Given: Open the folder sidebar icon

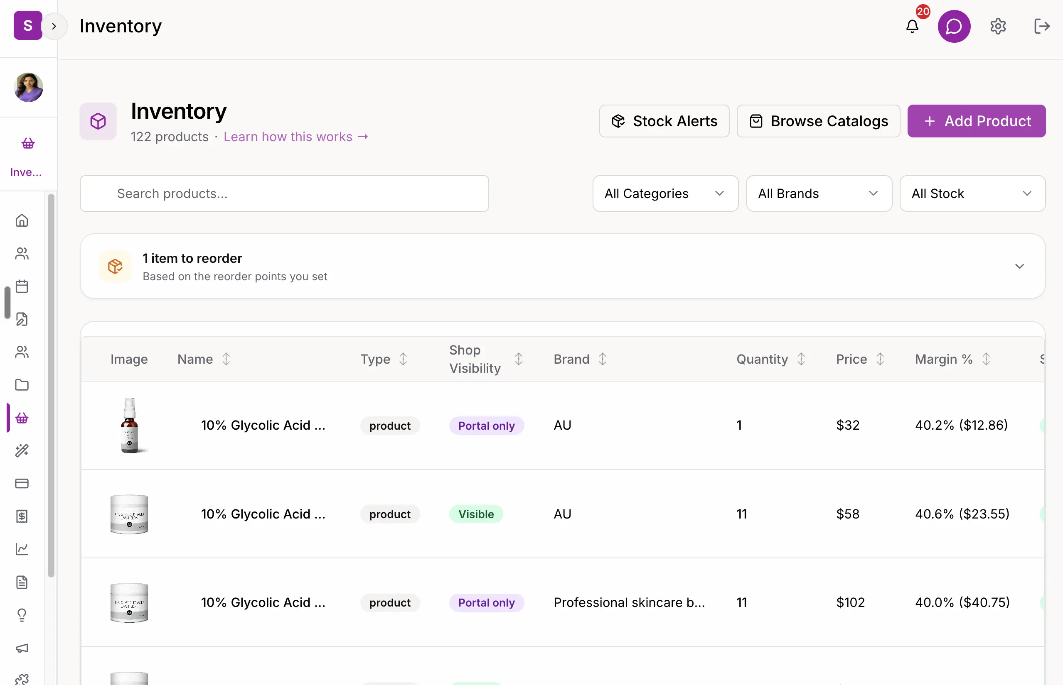Looking at the screenshot, I should point(22,385).
